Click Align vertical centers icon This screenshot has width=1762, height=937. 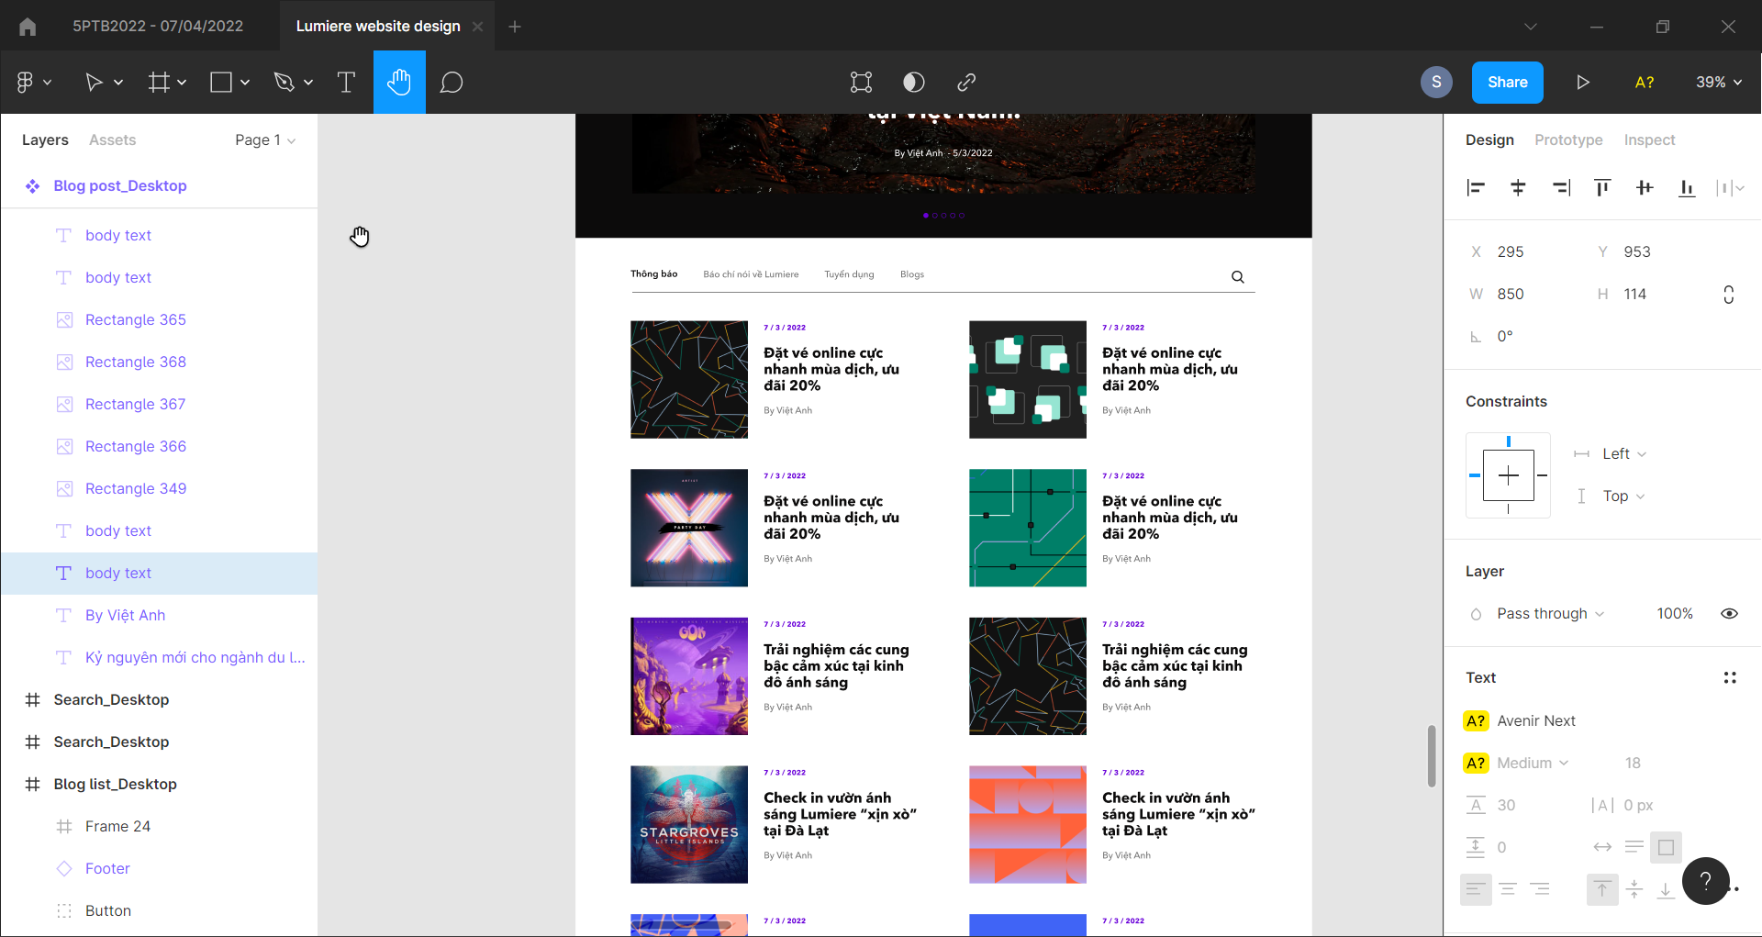[x=1645, y=188]
